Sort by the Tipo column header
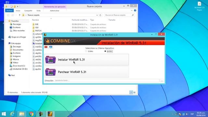 92,20
